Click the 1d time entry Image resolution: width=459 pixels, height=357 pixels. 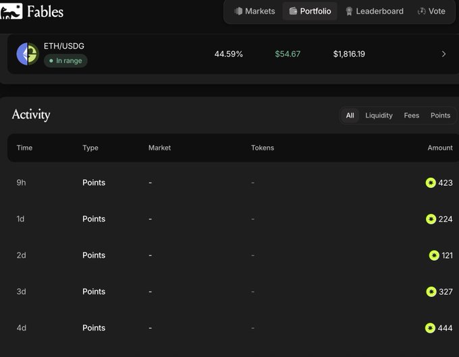(x=20, y=219)
